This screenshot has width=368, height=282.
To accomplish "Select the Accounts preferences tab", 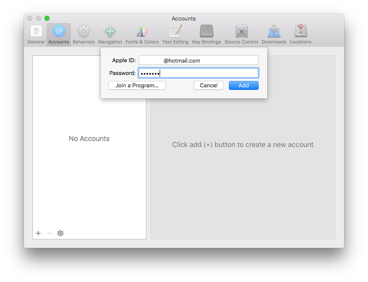I will [58, 35].
